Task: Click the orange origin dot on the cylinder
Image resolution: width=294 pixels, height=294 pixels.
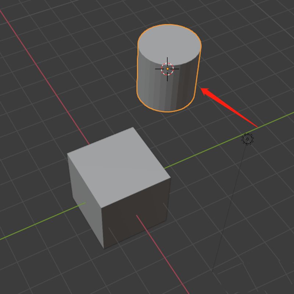Action: tap(167, 68)
